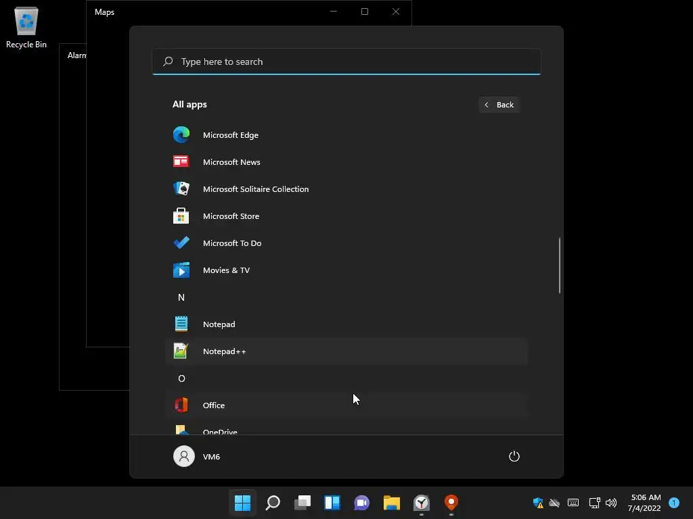This screenshot has width=693, height=519.
Task: Click the VM6 account name
Action: point(211,457)
